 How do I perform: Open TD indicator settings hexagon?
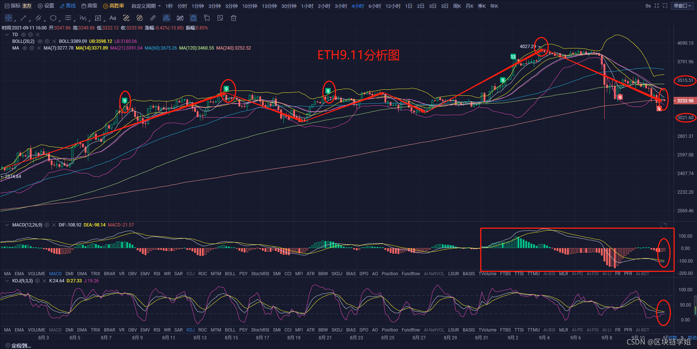point(31,35)
